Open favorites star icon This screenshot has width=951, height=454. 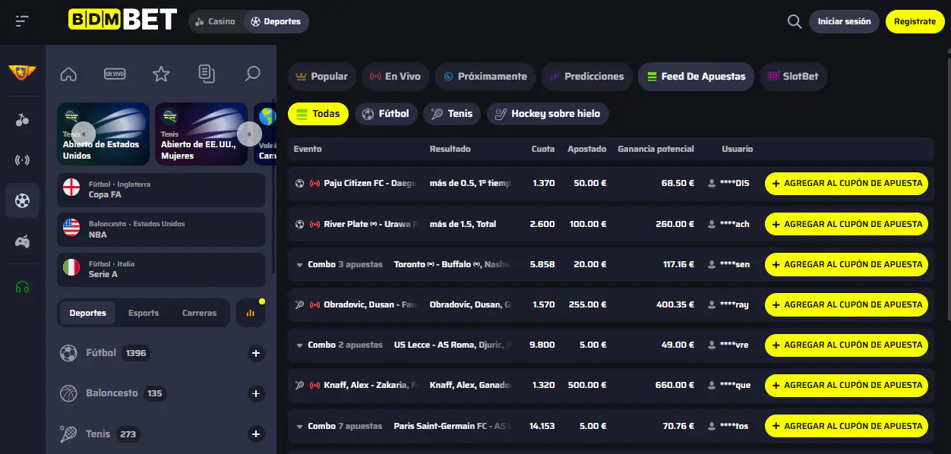coord(160,74)
